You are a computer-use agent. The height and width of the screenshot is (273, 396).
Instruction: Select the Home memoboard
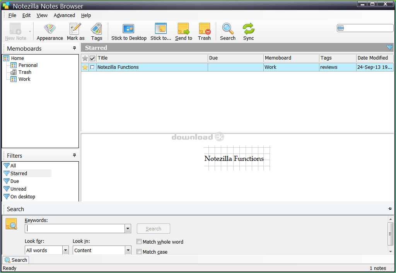(17, 58)
